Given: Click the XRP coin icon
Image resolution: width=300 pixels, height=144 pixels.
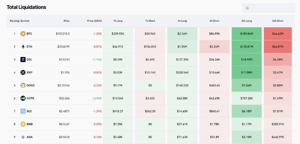Looking at the screenshot, I should coord(23,73).
